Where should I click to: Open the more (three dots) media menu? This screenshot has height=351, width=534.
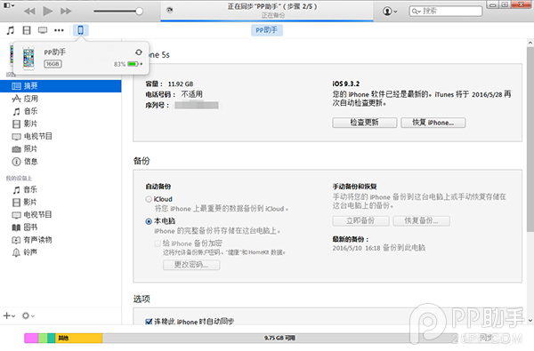coord(59,30)
